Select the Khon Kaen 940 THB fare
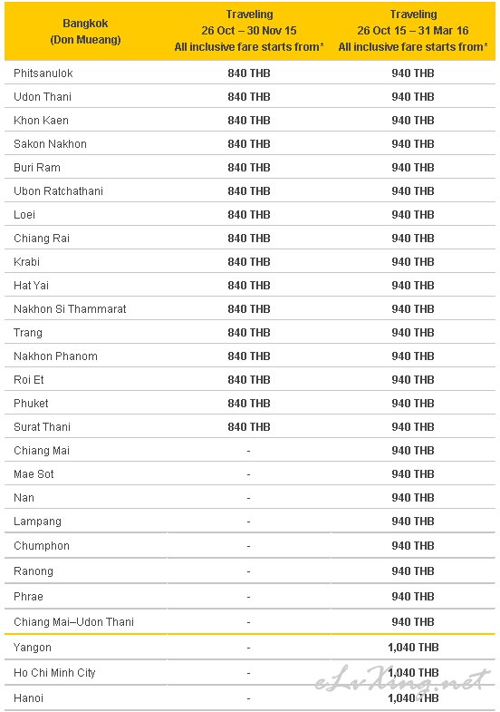The width and height of the screenshot is (500, 712). [x=413, y=121]
